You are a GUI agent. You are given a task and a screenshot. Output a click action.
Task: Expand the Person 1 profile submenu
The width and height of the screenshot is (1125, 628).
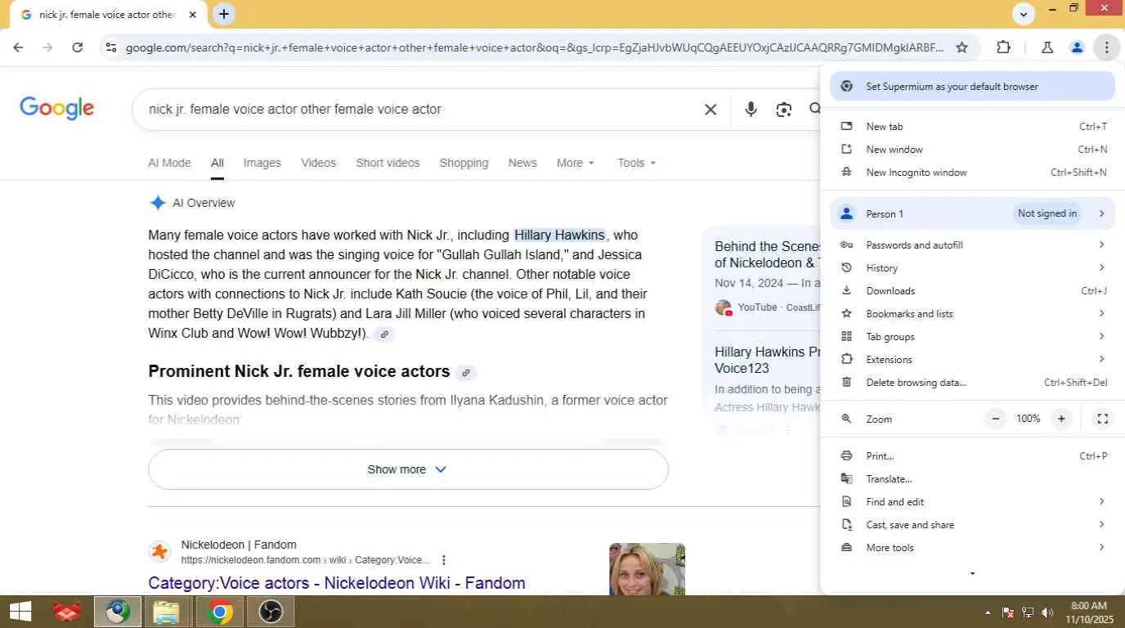[x=972, y=214]
